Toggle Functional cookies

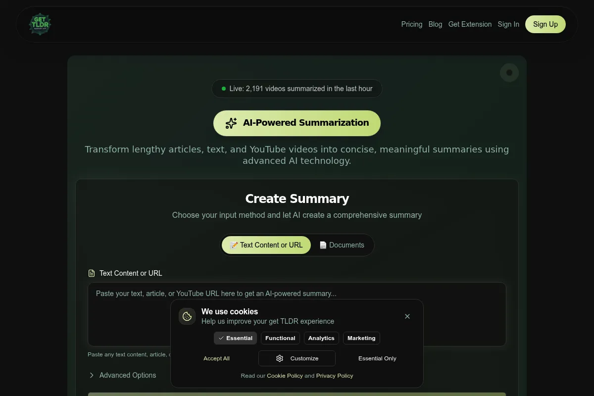coord(280,338)
